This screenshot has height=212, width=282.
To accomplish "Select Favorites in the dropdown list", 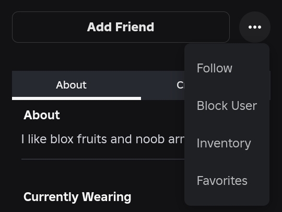I will click(x=227, y=181).
